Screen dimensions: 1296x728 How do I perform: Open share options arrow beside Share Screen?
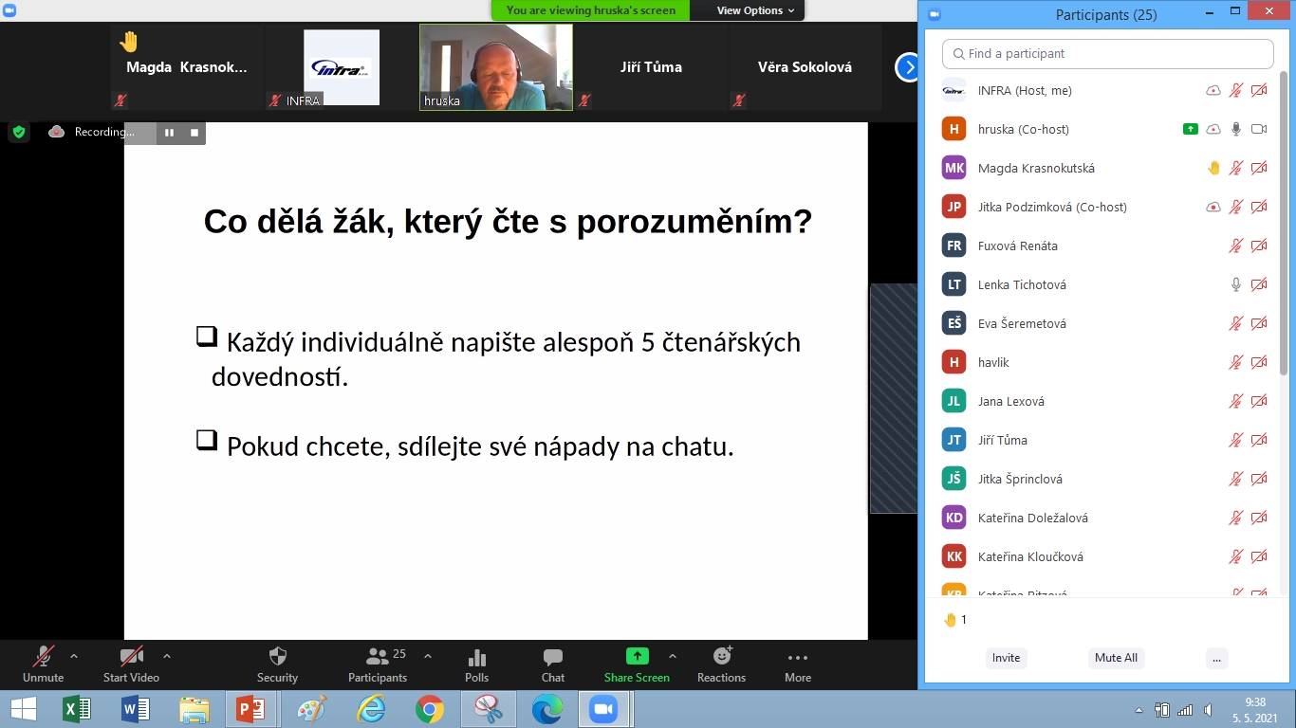(x=673, y=656)
